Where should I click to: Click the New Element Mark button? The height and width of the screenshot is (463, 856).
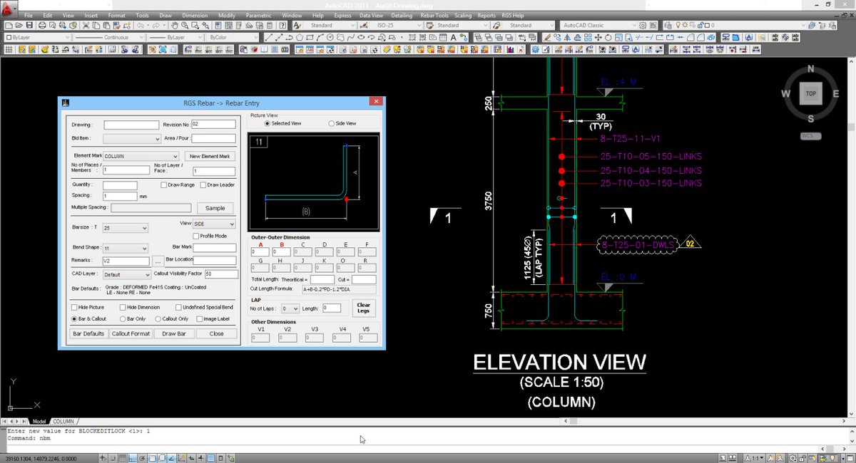[x=209, y=156]
